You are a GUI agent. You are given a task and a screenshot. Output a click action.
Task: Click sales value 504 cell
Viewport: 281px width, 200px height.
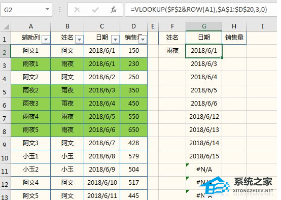coord(134,170)
